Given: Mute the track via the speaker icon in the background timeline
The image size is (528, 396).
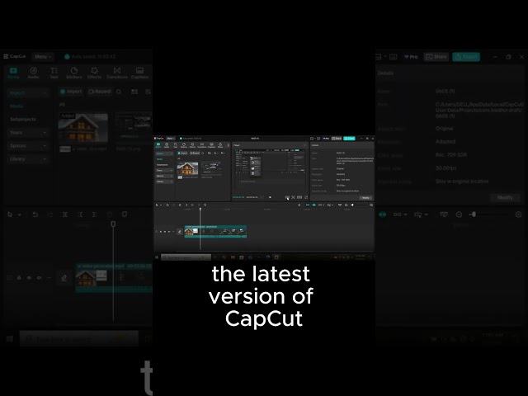Looking at the screenshot, I should [39, 278].
